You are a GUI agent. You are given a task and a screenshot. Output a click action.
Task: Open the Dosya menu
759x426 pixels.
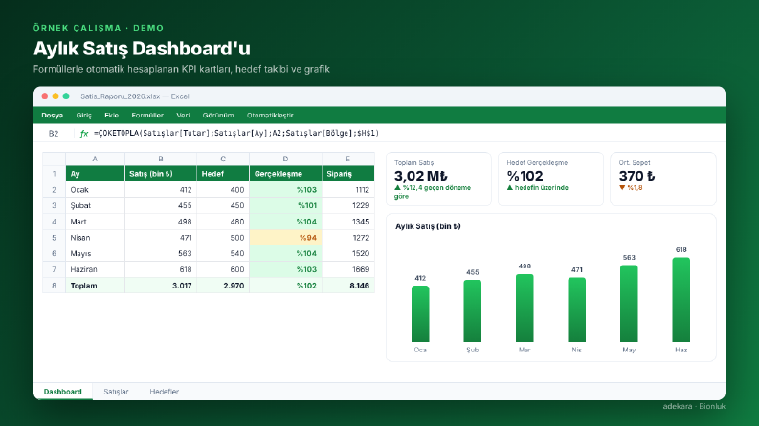tap(52, 115)
